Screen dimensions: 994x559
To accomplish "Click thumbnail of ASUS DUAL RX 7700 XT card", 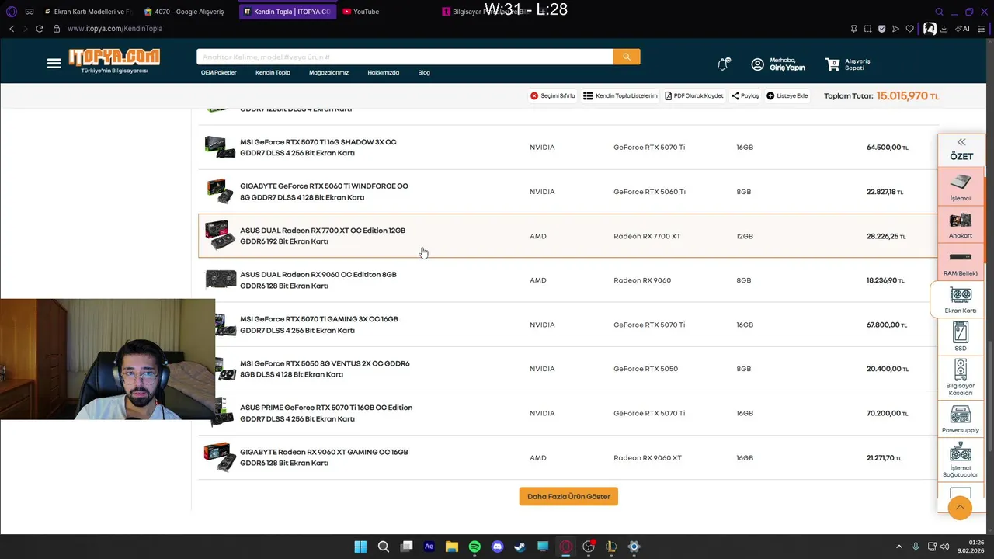I will tap(220, 235).
